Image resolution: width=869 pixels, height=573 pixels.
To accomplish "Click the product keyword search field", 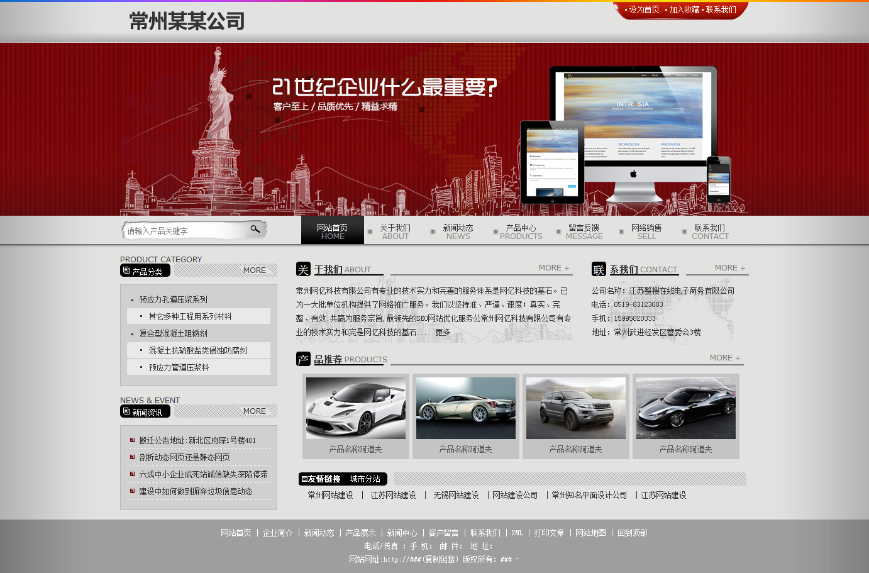I will (185, 231).
